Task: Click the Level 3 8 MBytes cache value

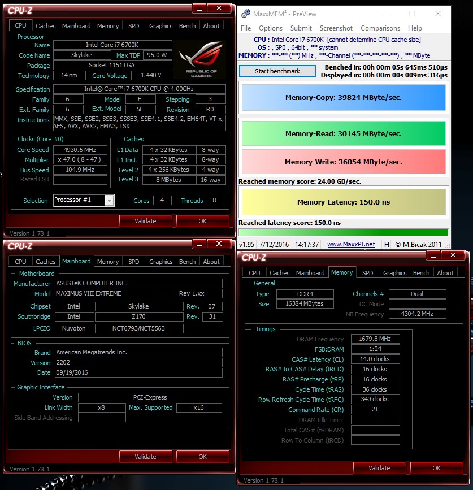Action: 170,180
